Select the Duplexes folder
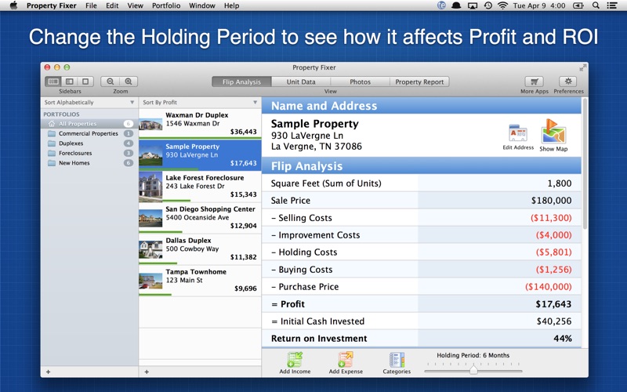Image resolution: width=627 pixels, height=392 pixels. point(89,143)
